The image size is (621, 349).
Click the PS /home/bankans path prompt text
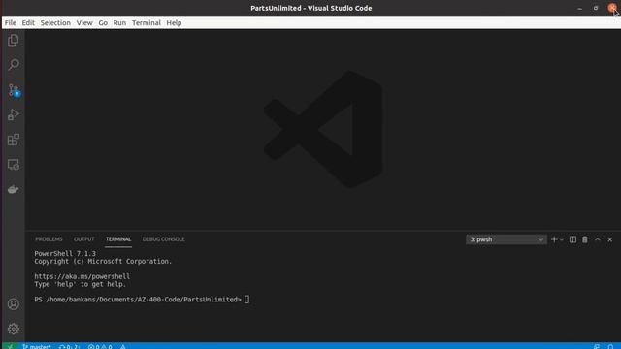pyautogui.click(x=138, y=300)
